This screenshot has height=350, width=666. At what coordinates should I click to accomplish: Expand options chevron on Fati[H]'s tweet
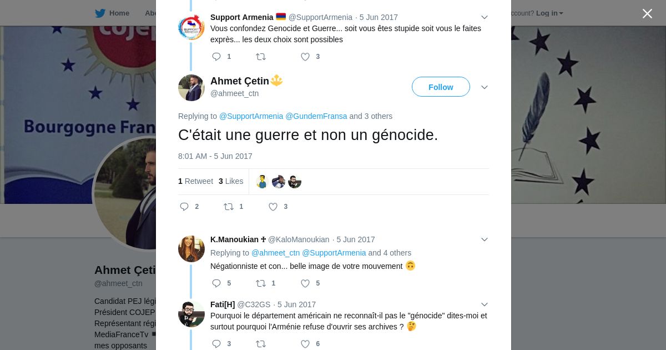(485, 304)
